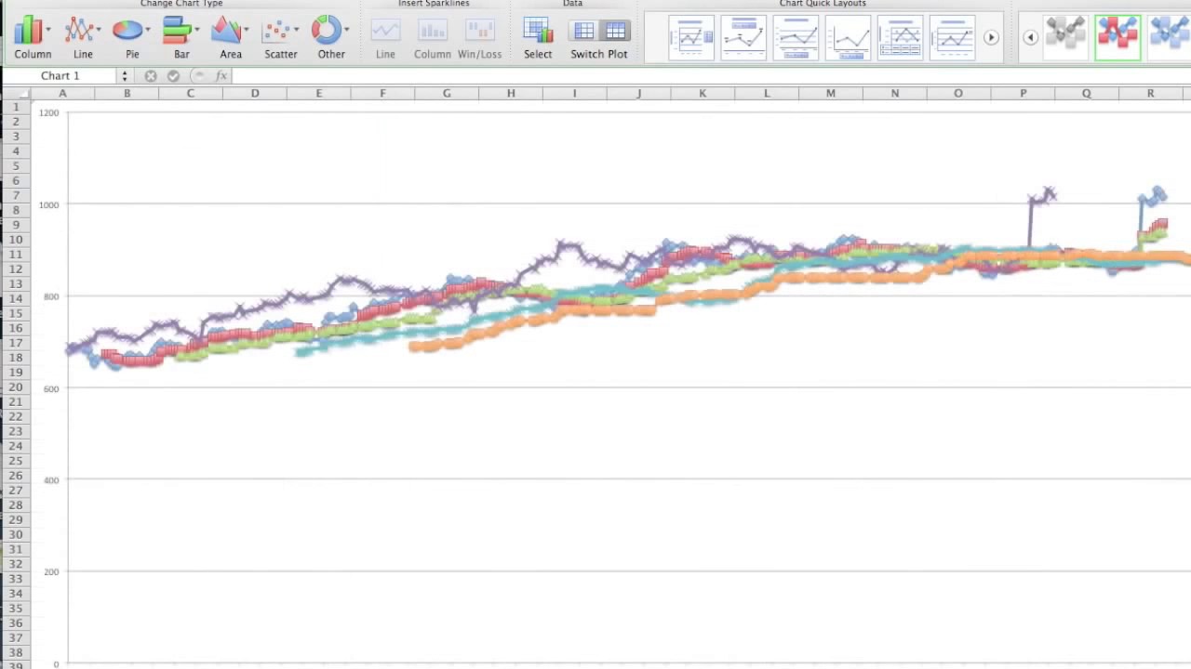The image size is (1191, 669).
Task: Switch plot to series by row
Action: [x=583, y=32]
